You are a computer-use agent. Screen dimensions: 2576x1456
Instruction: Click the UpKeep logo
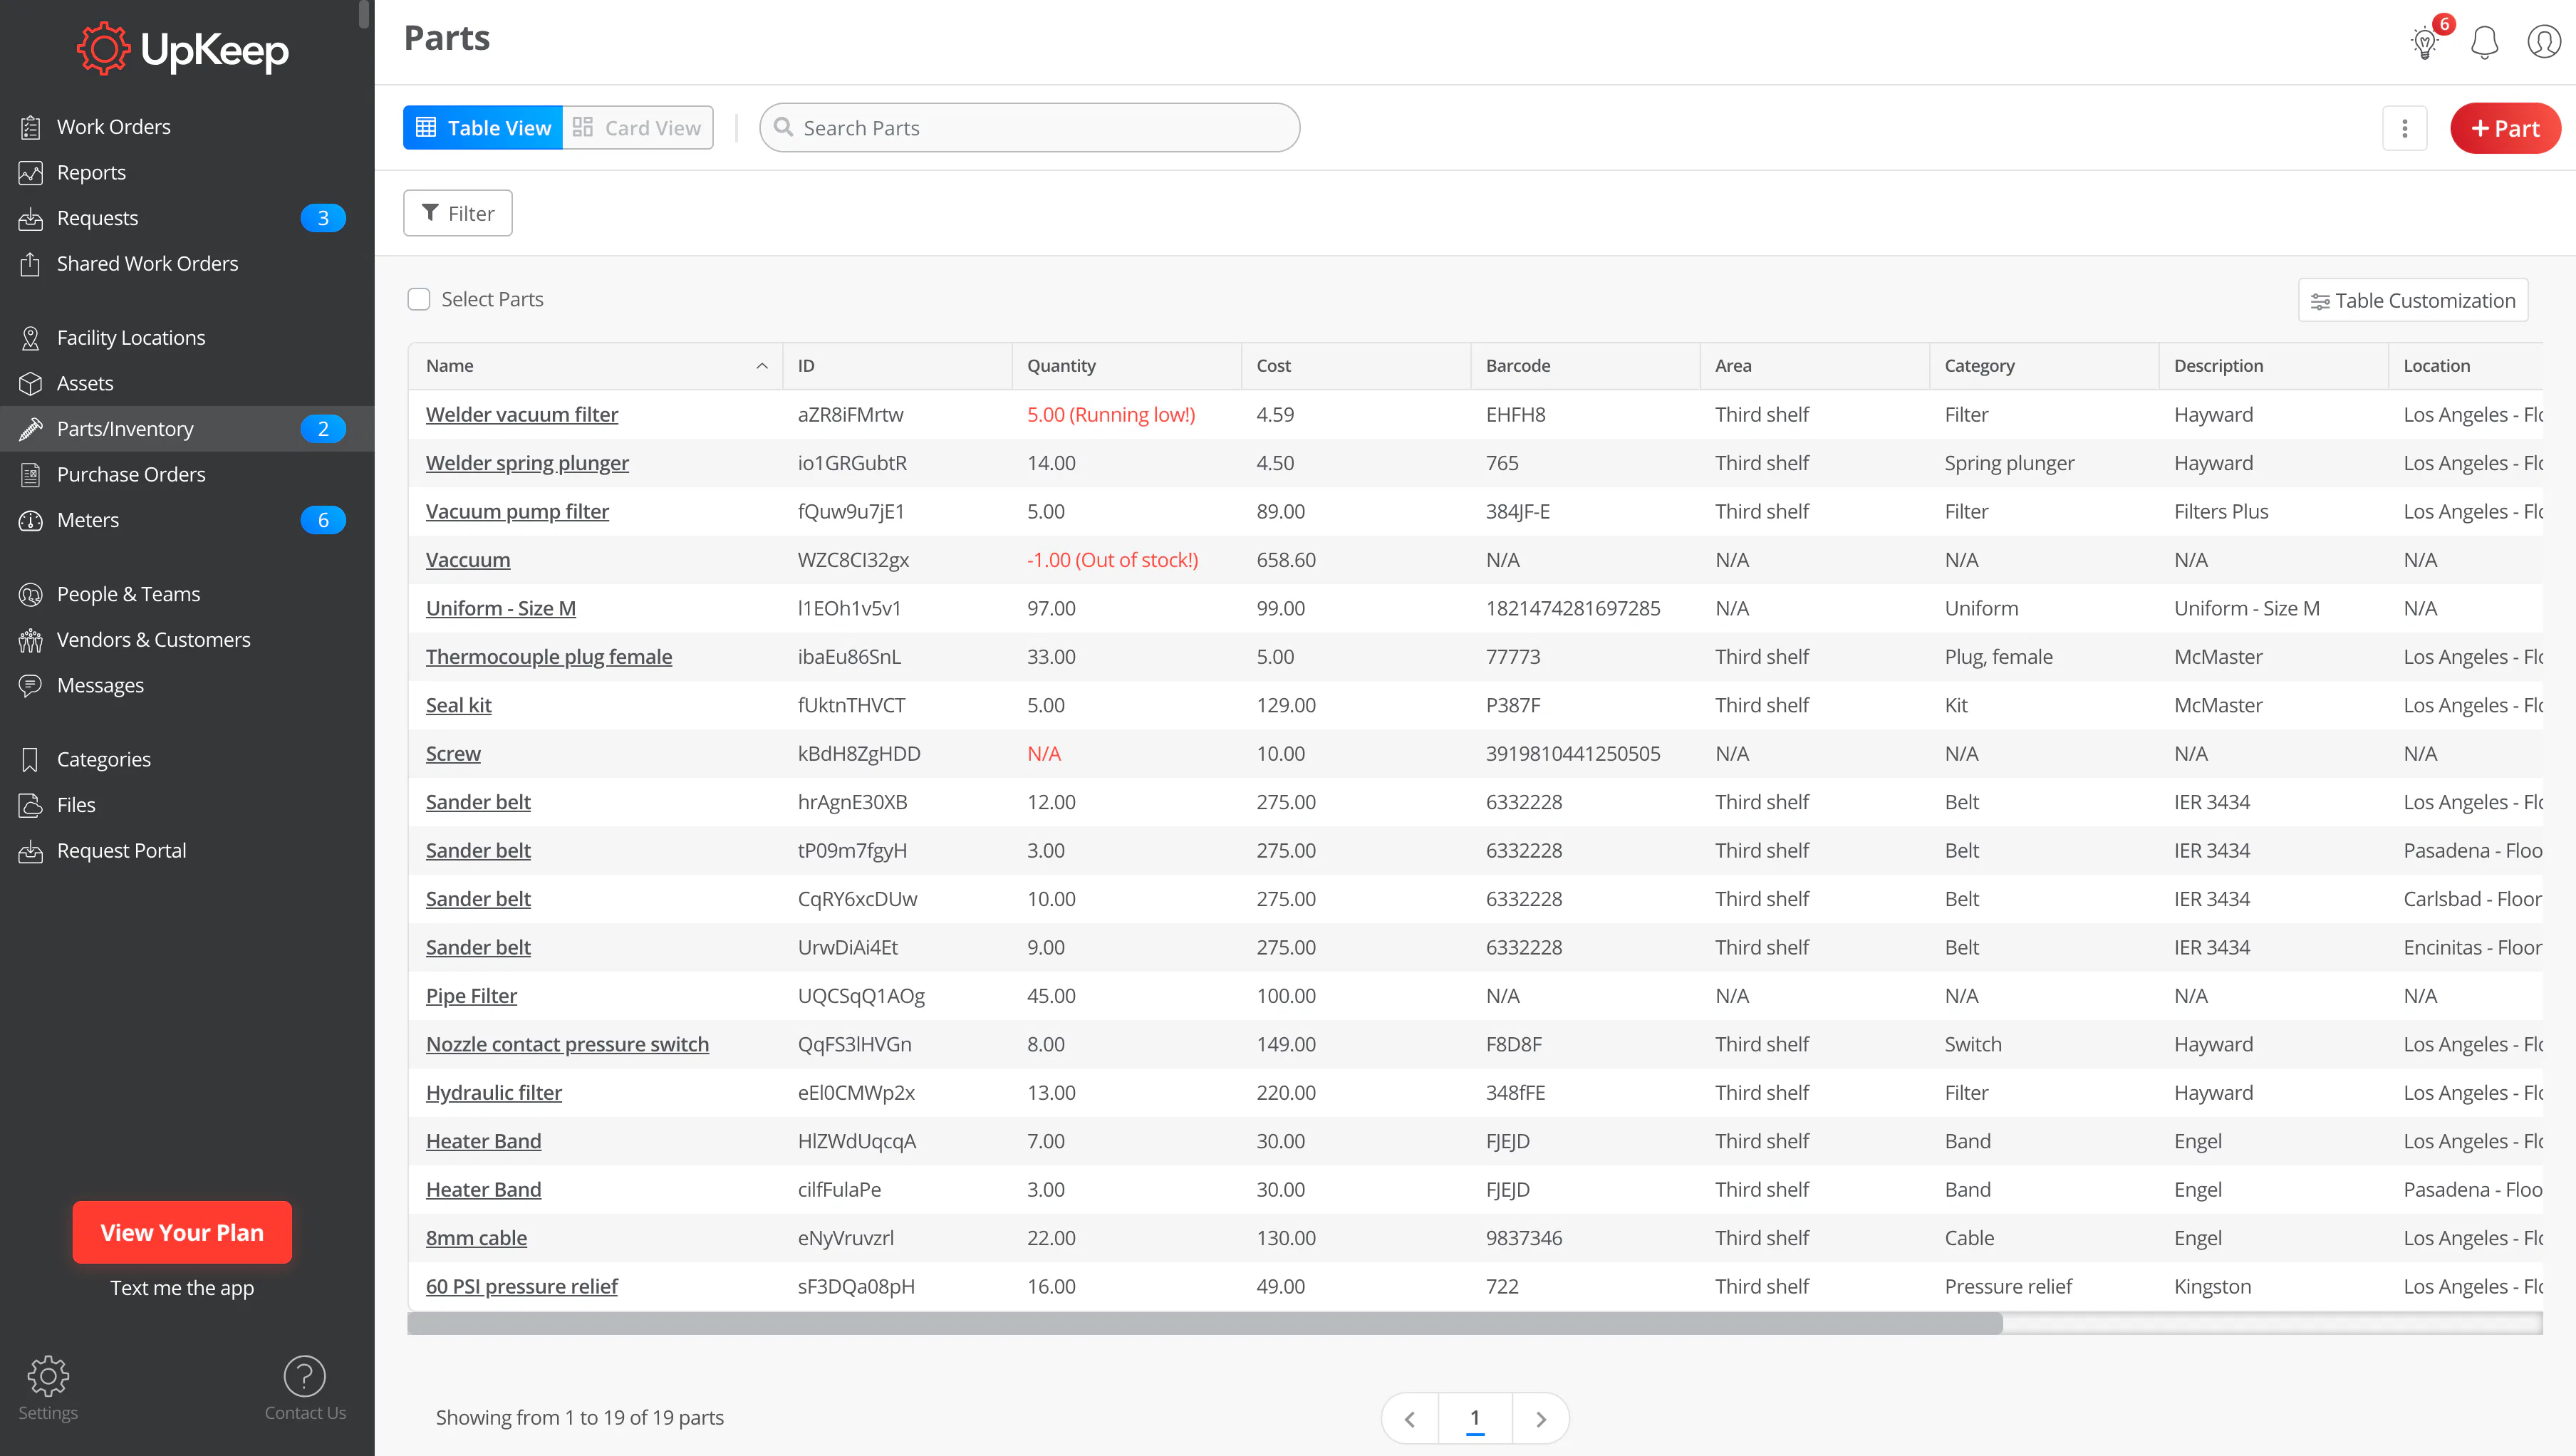pos(183,49)
